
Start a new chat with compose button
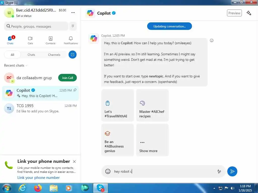[73, 55]
